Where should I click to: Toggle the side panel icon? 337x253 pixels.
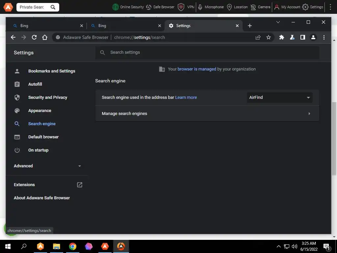tap(303, 38)
